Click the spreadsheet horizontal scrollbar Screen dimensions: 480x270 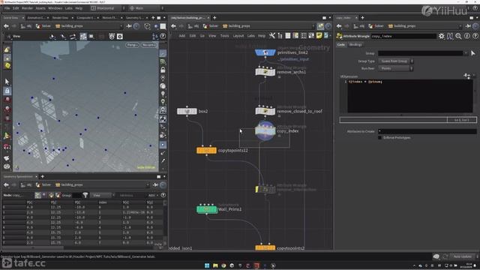(x=33, y=248)
